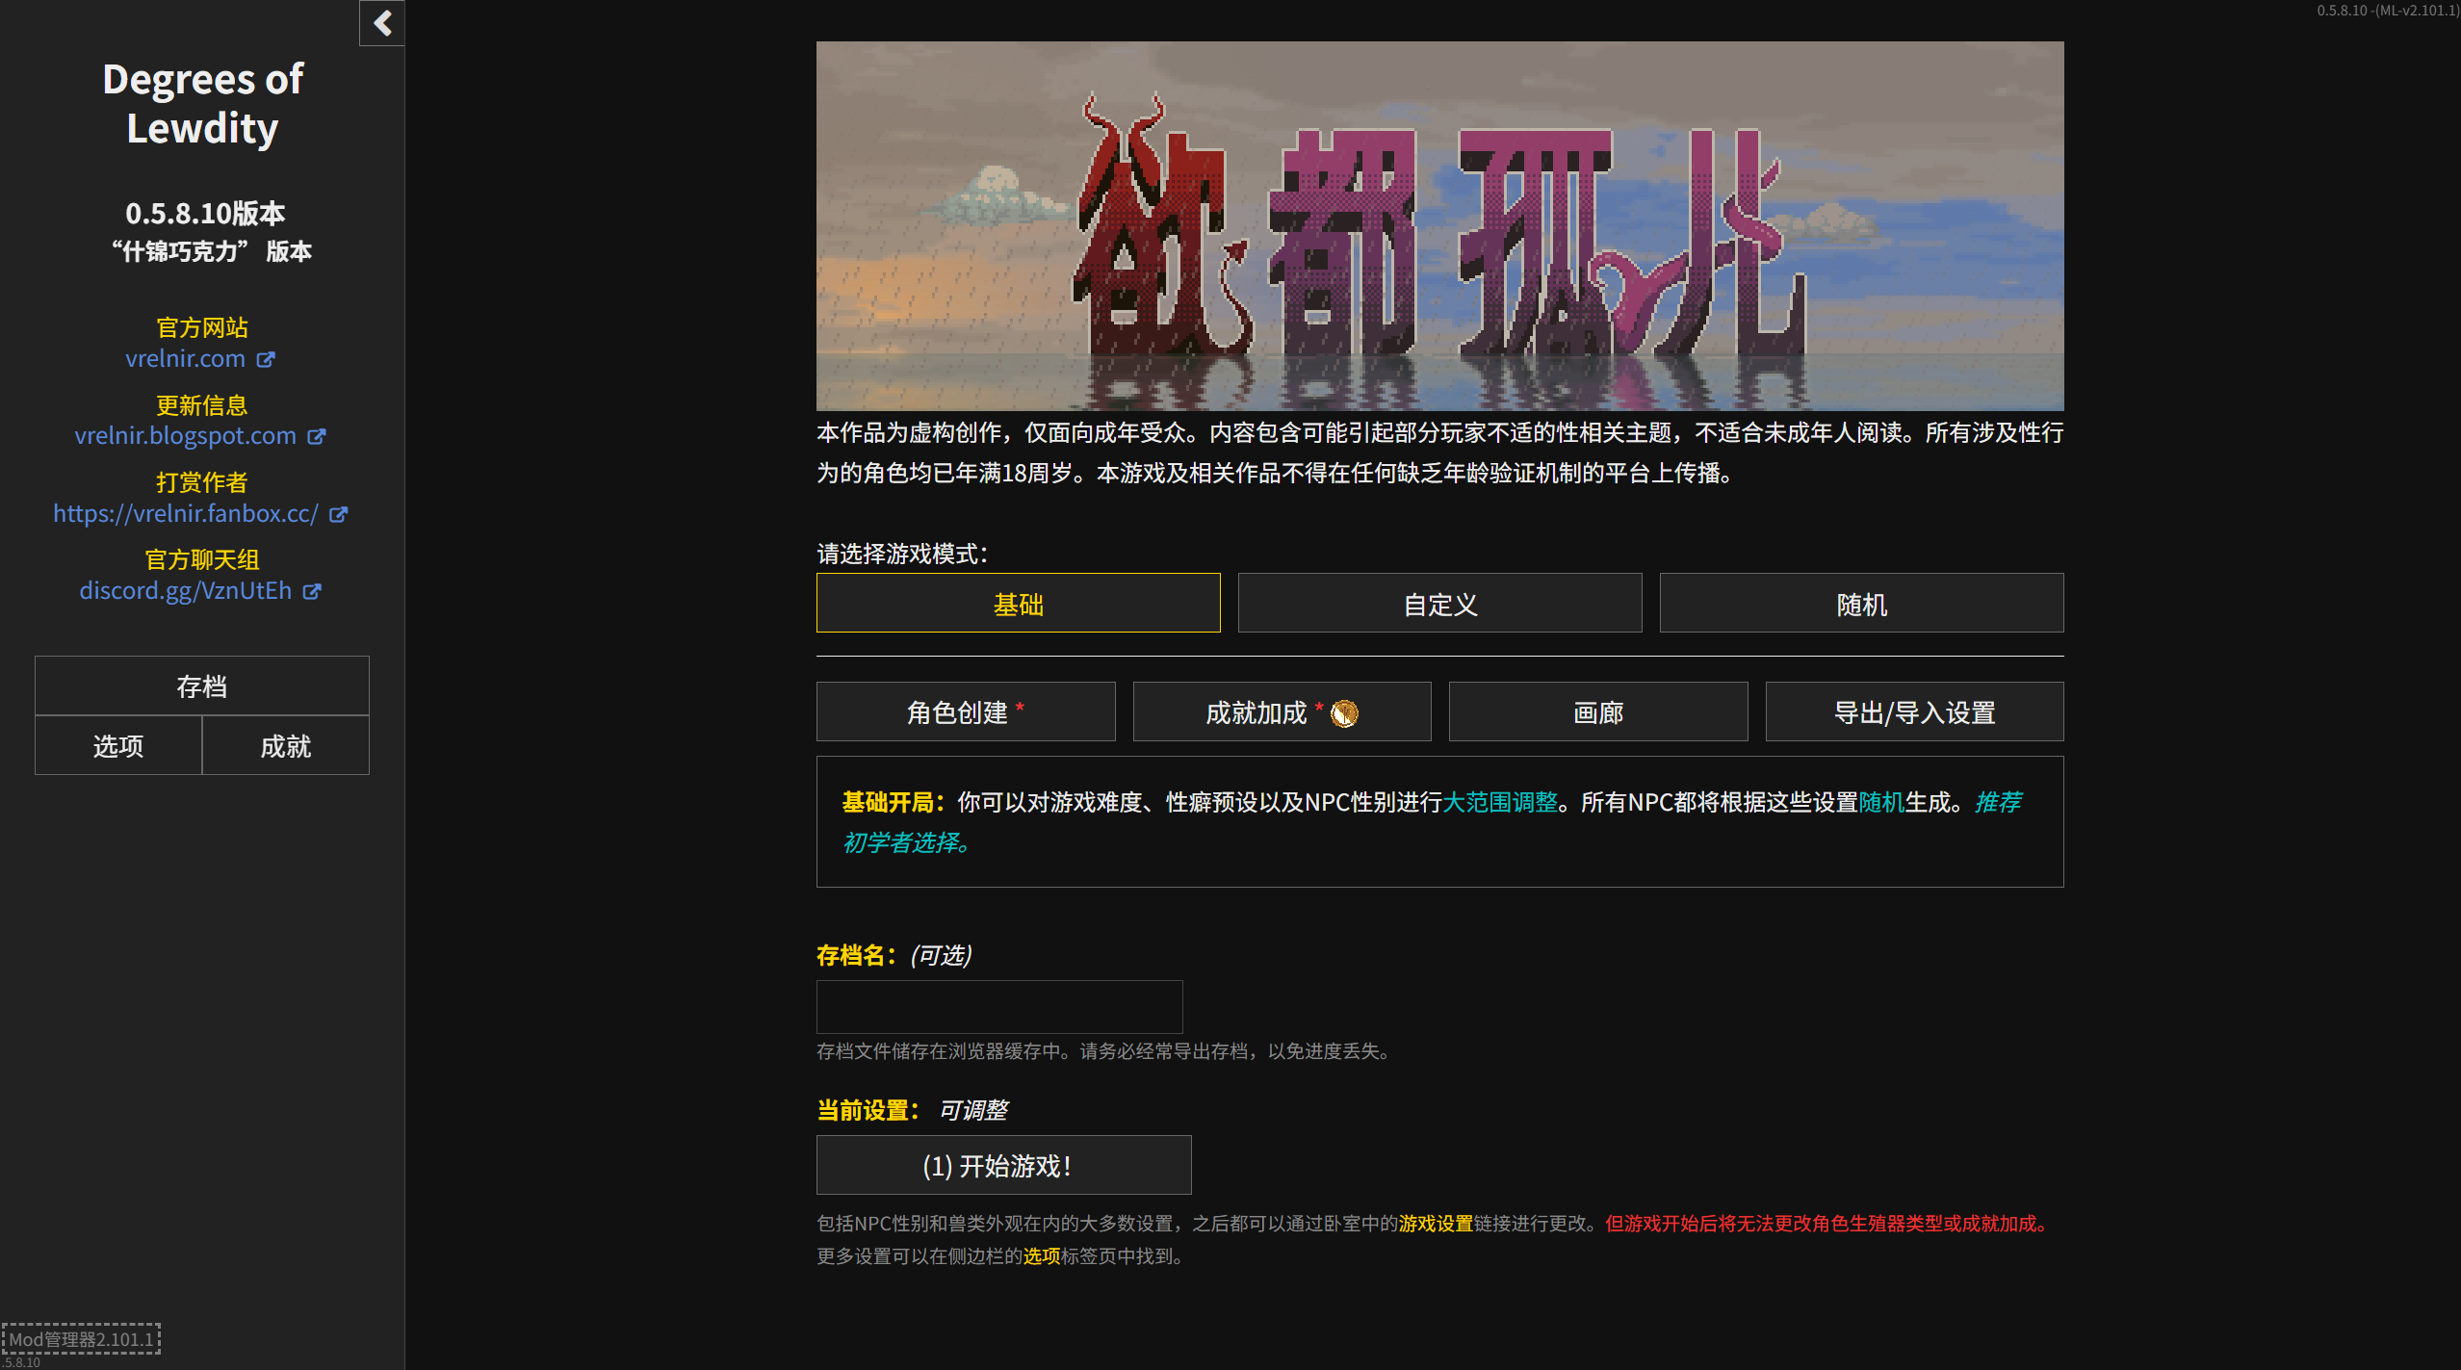Open the 存档 tab in sidebar
Image resolution: width=2461 pixels, height=1370 pixels.
201,685
